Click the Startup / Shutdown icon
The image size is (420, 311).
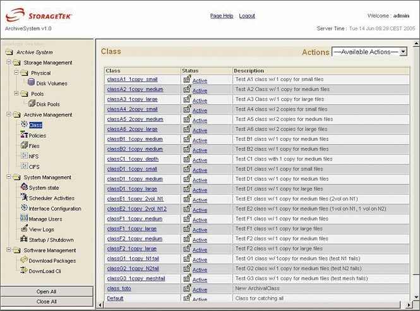click(x=24, y=240)
